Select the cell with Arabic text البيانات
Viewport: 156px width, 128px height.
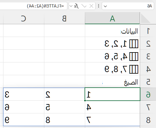[x=112, y=31]
